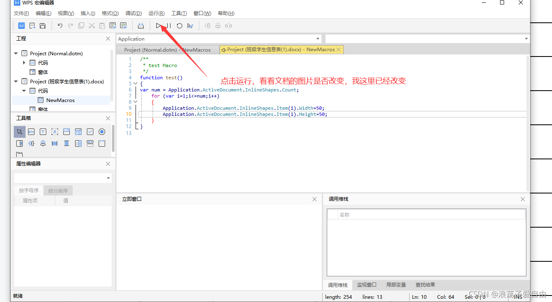Viewport: 552px width, 302px height.
Task: Select the multi-page xyz tab control
Action: [102, 143]
